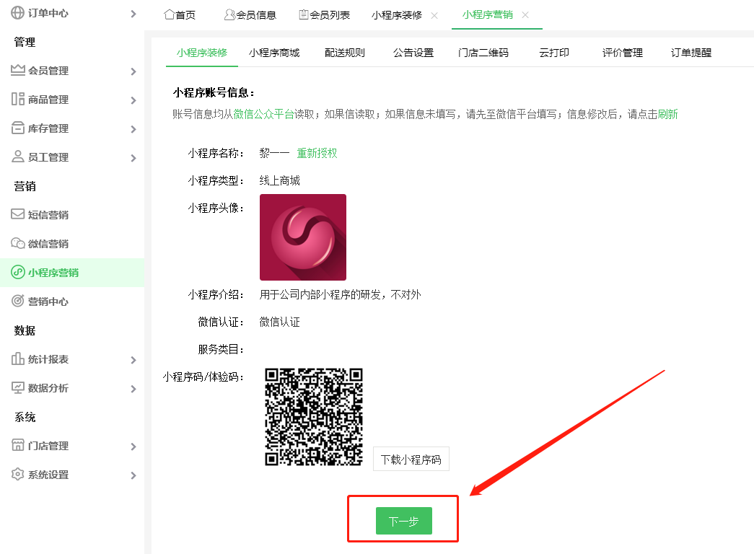Click the 短信营销 SMS marketing icon

[18, 214]
